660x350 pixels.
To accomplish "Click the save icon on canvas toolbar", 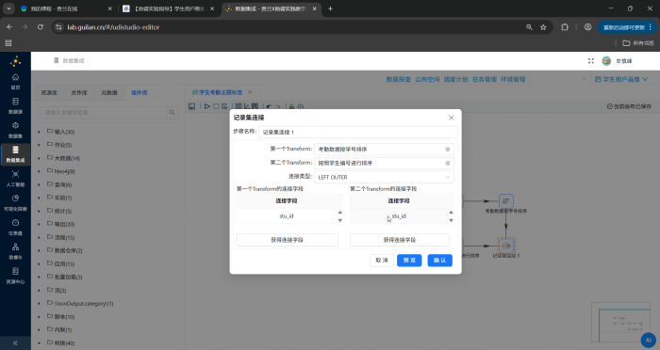I will [x=192, y=106].
